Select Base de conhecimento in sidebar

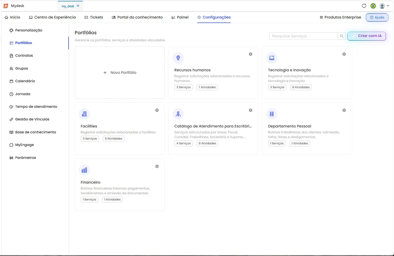[33, 132]
